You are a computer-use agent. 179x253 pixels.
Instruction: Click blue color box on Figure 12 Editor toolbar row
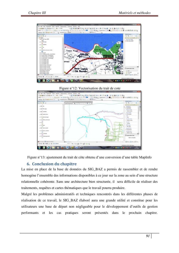click(87, 30)
